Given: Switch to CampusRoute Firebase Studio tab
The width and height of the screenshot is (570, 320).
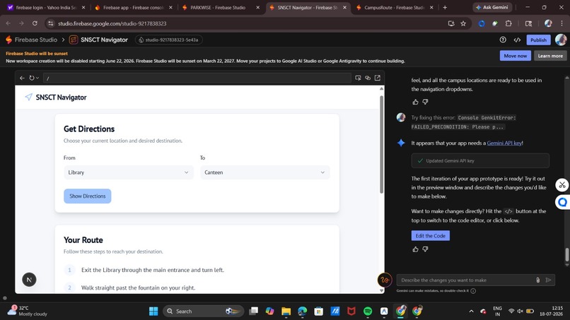Looking at the screenshot, I should (x=395, y=7).
